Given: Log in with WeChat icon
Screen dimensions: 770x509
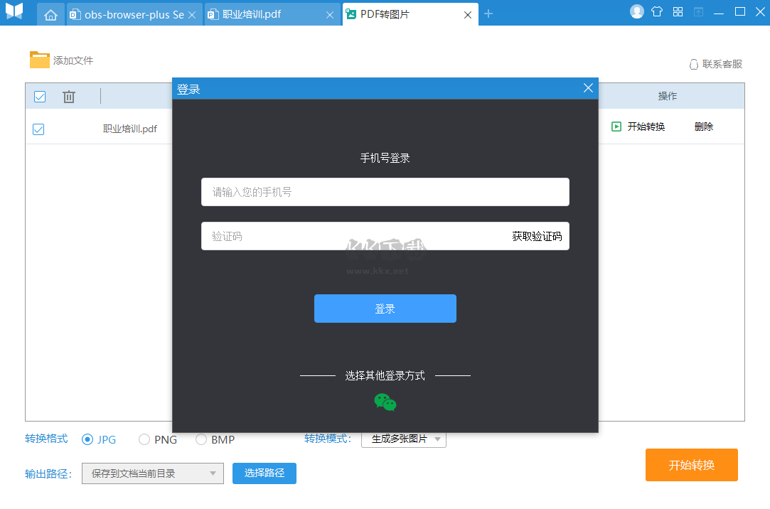Looking at the screenshot, I should tap(385, 402).
